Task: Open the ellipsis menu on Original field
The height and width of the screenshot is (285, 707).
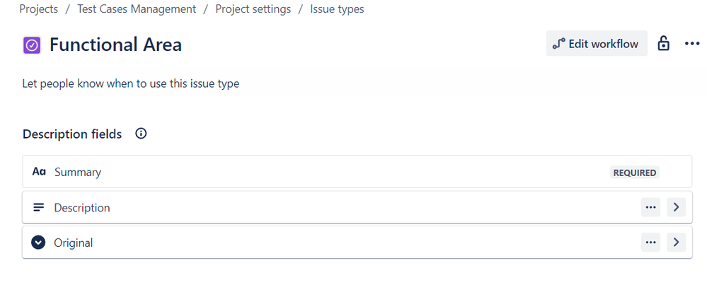Action: pyautogui.click(x=650, y=243)
